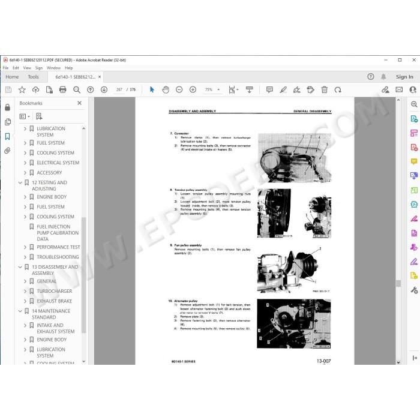Open the Help menu
Image resolution: width=420 pixels, height=420 pixels.
(x=69, y=68)
